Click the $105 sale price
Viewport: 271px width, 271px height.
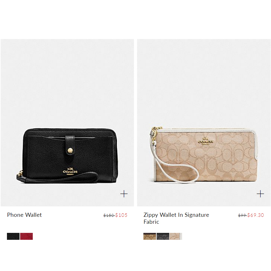[x=121, y=215]
